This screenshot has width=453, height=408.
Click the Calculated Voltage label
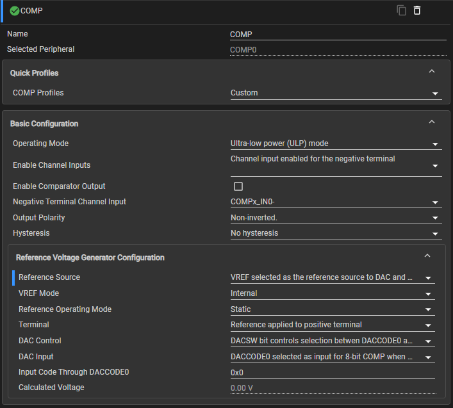[x=51, y=388]
